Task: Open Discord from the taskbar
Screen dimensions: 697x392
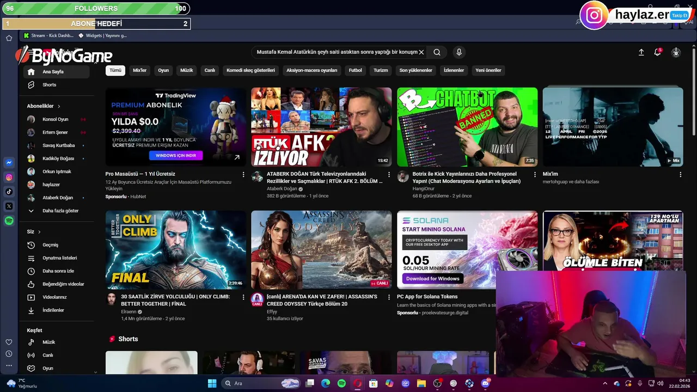Action: 485,383
